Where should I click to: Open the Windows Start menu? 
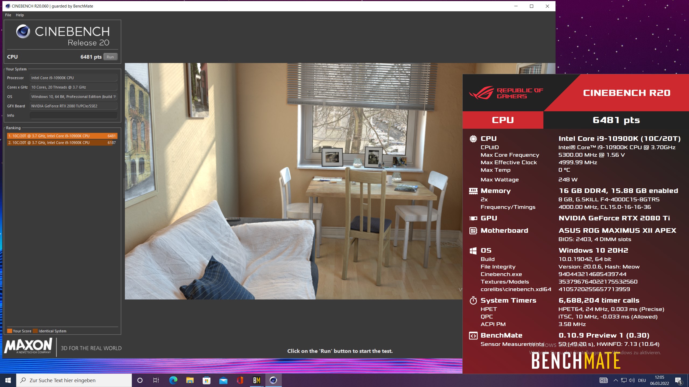pyautogui.click(x=8, y=380)
